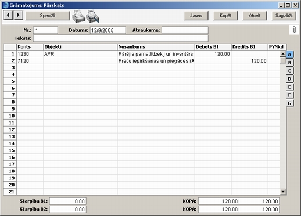
Task: Select row number 3 header
Action: click(10, 67)
